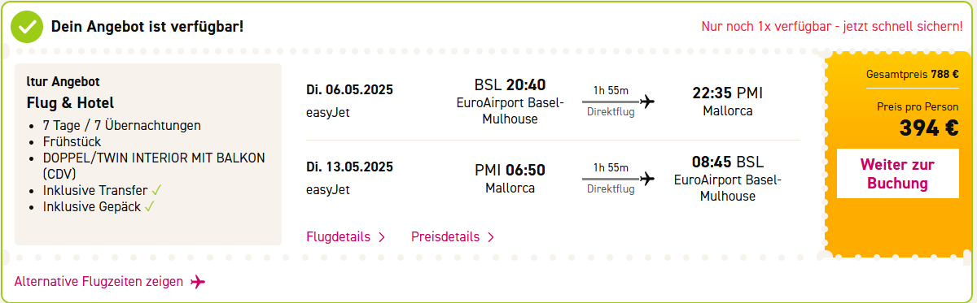Open the Preisdetails link
977x303 pixels.
(445, 237)
